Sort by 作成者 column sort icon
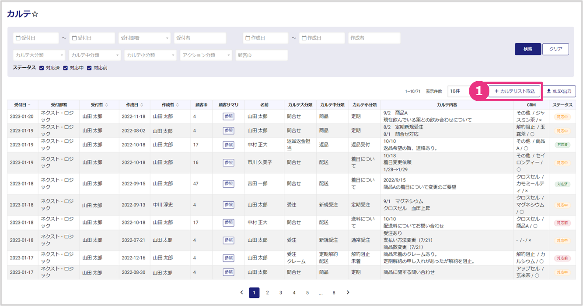Screen dimensions: 583x306 tap(177, 105)
